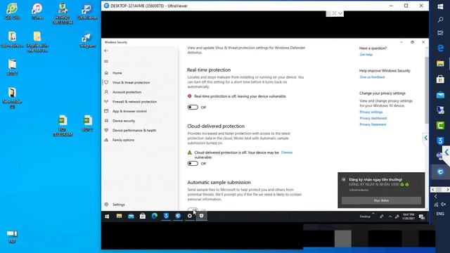Screen dimensions: 450x253
Task: Open Firewall & network protection section
Action: tap(134, 101)
